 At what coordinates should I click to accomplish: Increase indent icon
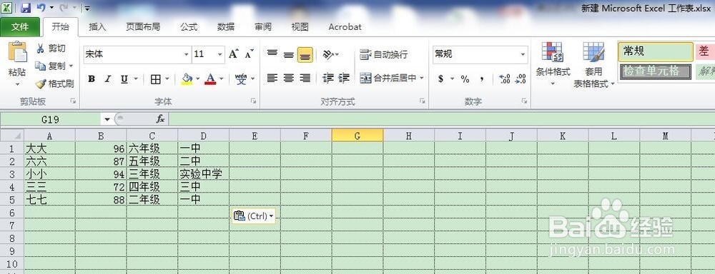click(344, 78)
